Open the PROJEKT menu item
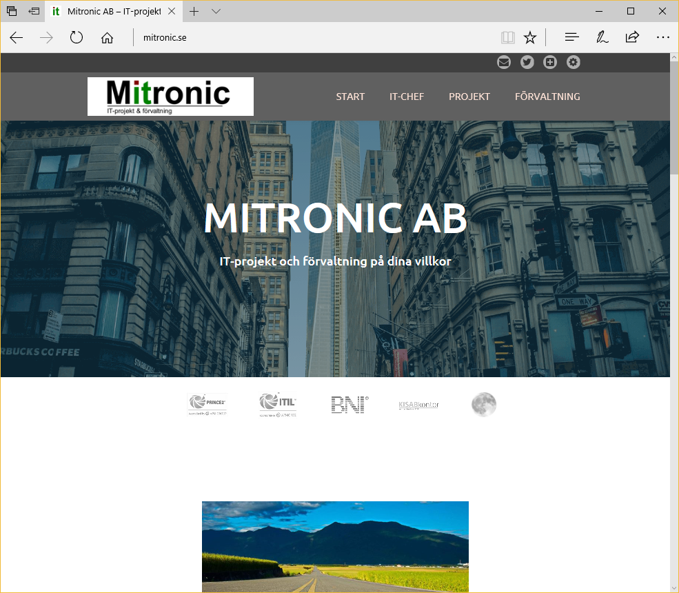 click(469, 97)
